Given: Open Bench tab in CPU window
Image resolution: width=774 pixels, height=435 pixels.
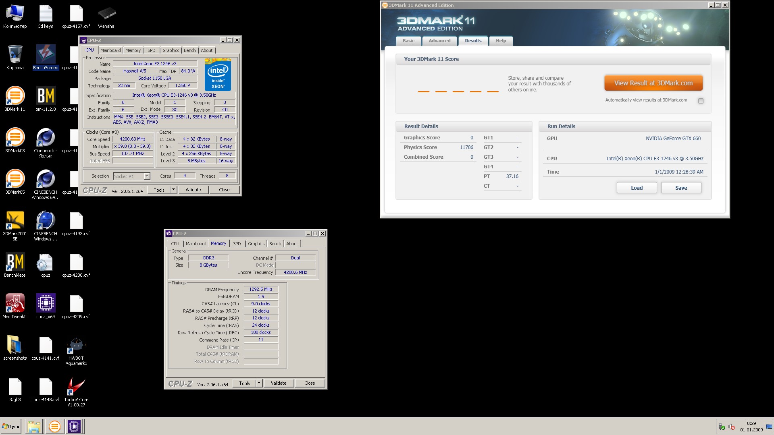Looking at the screenshot, I should pos(190,50).
